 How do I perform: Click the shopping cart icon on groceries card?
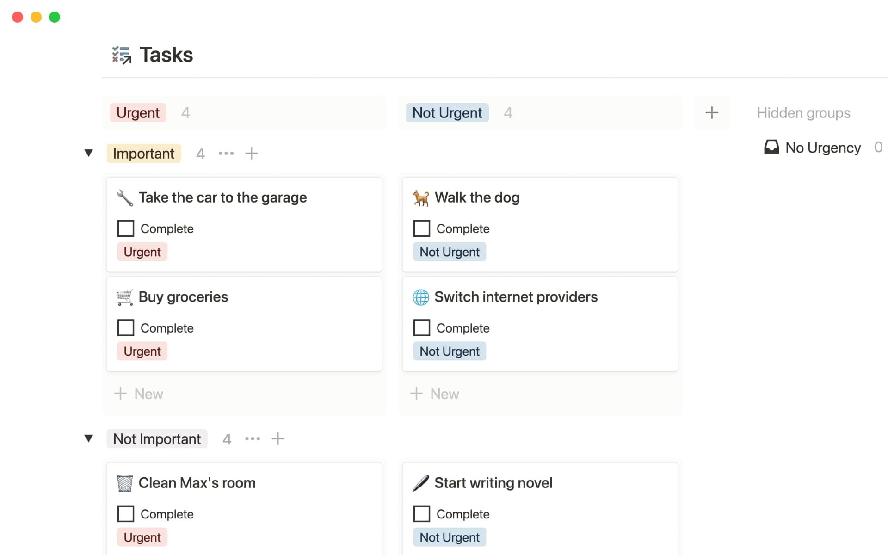tap(125, 297)
